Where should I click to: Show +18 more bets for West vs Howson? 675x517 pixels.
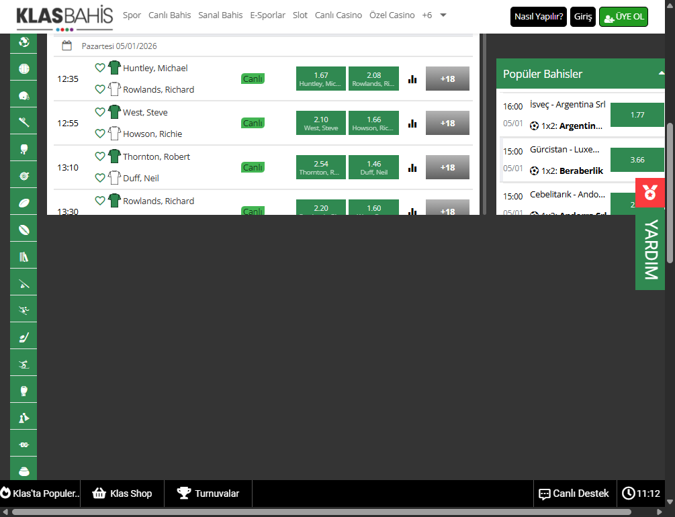tap(447, 123)
